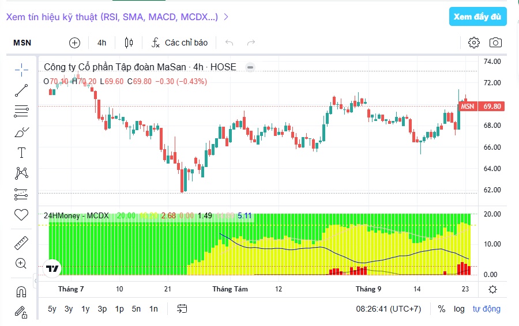
Task: Click the MCDX value 5.11
Action: [x=245, y=215]
